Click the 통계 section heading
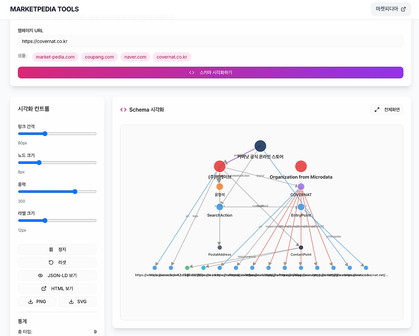This screenshot has width=419, height=336. pos(23,321)
